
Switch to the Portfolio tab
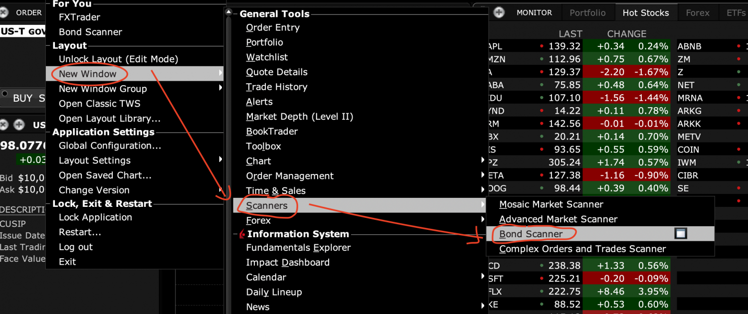(587, 13)
